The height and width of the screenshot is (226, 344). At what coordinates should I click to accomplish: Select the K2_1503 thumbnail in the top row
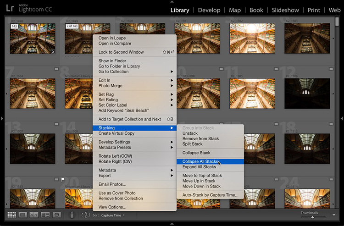point(307,39)
